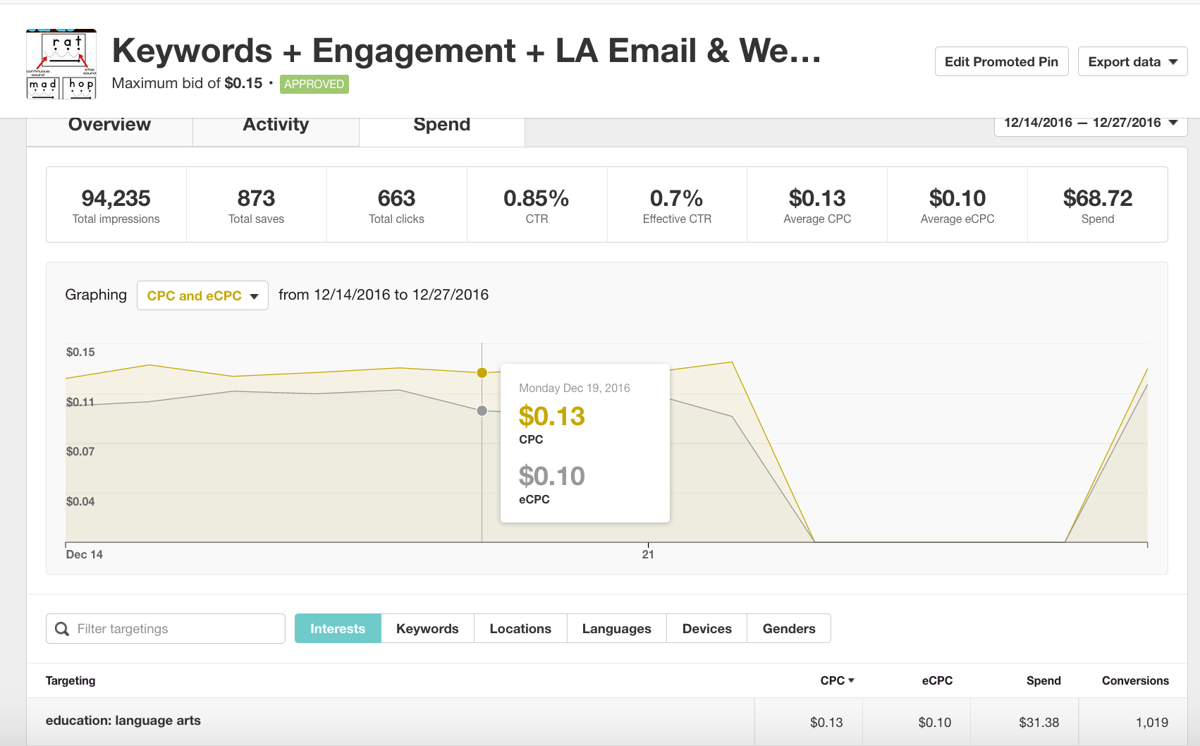Click the Dec 14 axis label
The image size is (1200, 746).
pyautogui.click(x=85, y=554)
